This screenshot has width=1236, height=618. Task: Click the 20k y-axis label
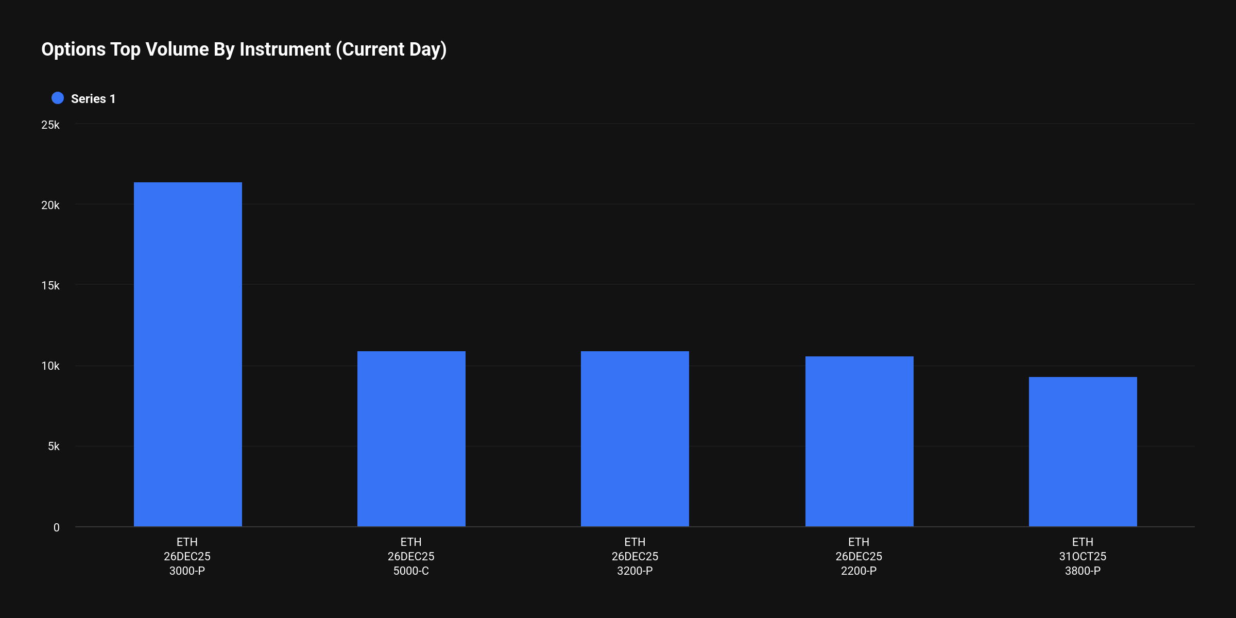click(x=50, y=205)
